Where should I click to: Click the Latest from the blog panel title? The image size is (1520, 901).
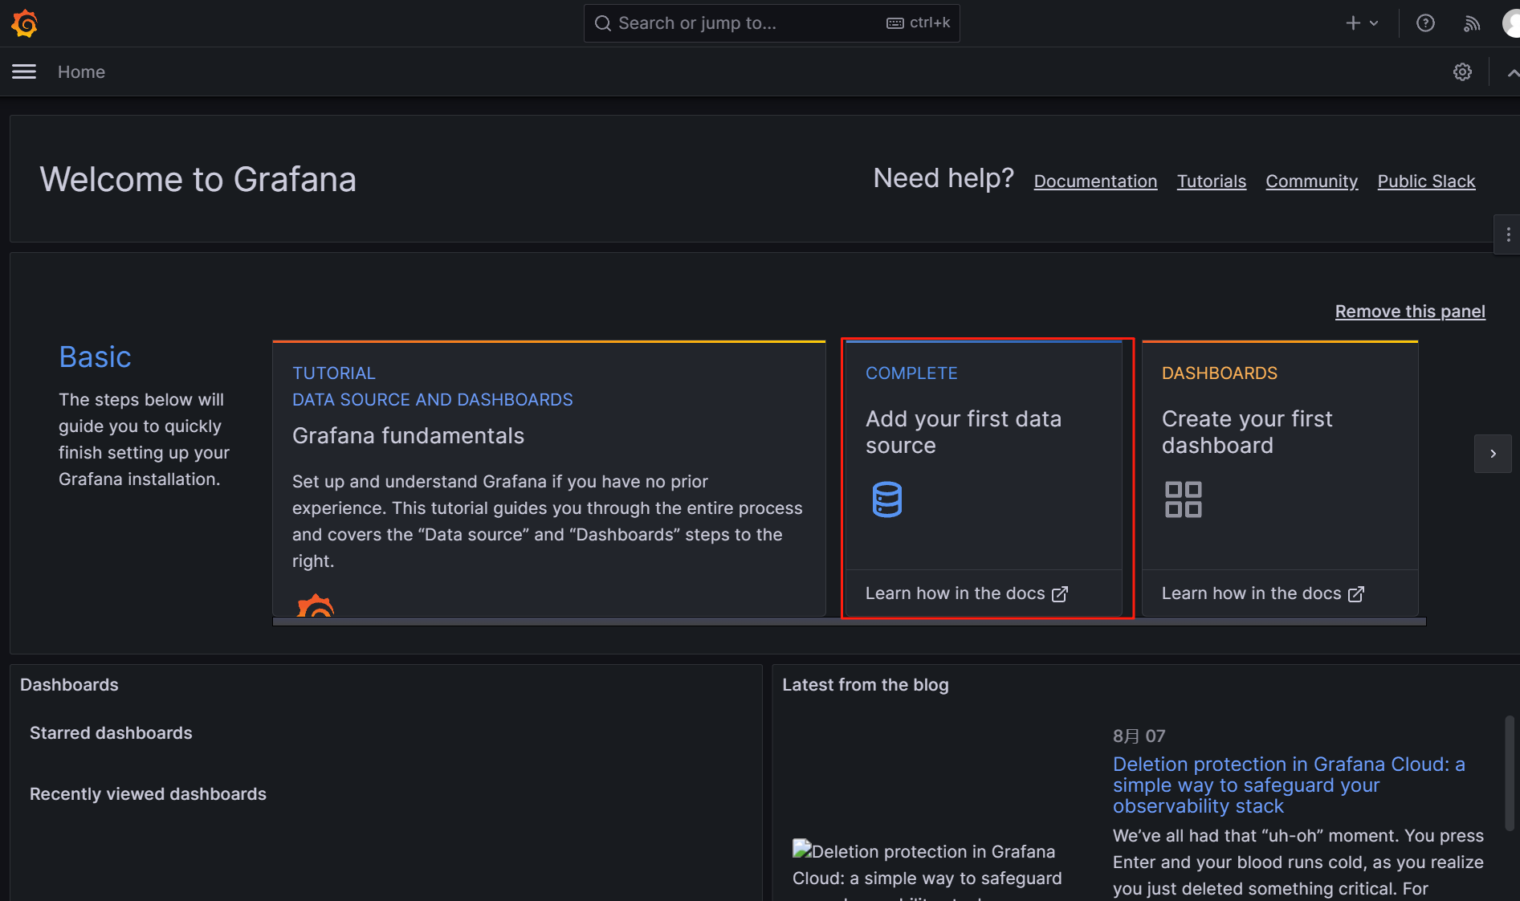[x=866, y=685]
